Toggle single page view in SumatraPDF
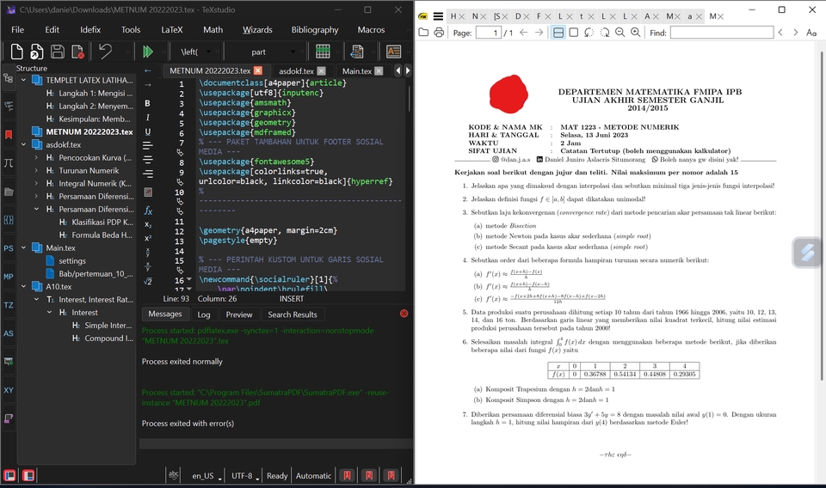 point(574,33)
